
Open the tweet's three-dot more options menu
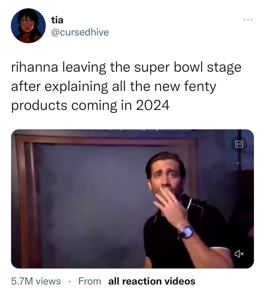point(248,20)
